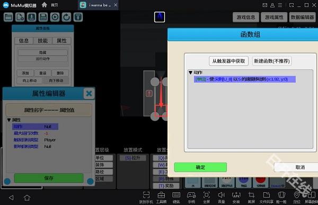Screen dimensions: 318x205
Task: Click the 新建函数(不推荐) button
Action: point(272,61)
